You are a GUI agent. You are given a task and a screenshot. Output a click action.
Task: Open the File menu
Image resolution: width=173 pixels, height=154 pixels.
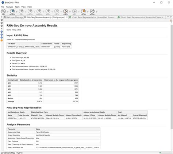click(x=3, y=7)
